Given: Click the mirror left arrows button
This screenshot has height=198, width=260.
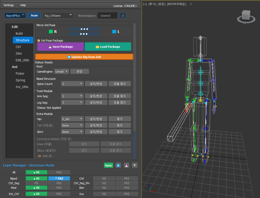Looking at the screenshot, I should (84, 29).
